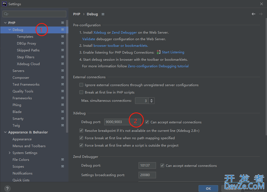Click the Settings broadcasting port field
This screenshot has height=192, width=267.
click(x=147, y=175)
